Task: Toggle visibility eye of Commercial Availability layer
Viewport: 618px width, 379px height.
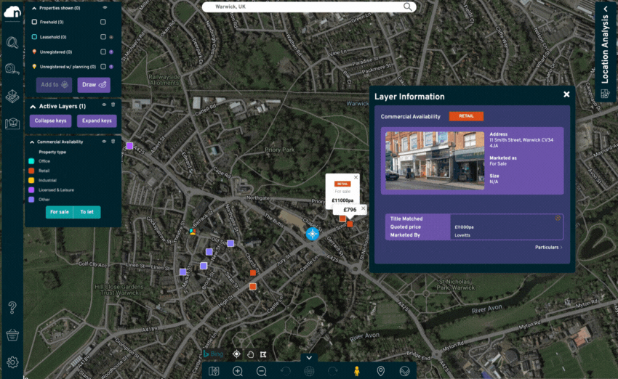Action: click(x=104, y=142)
